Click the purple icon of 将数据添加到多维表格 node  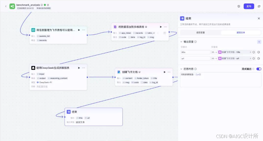tap(115, 27)
